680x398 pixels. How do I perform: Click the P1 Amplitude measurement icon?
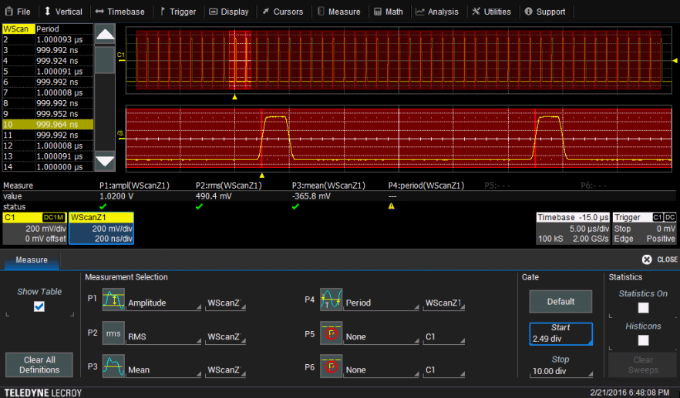click(113, 302)
